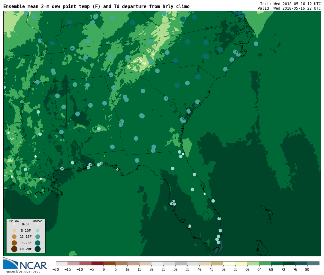Pick the 50 to 55 colorbar swatch

229,263
